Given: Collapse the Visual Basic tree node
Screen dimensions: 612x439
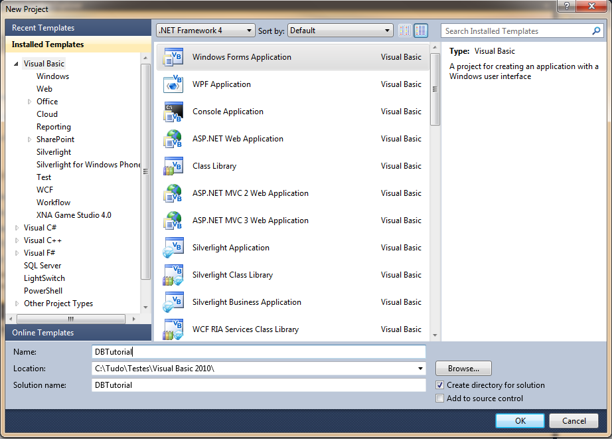Looking at the screenshot, I should click(16, 63).
